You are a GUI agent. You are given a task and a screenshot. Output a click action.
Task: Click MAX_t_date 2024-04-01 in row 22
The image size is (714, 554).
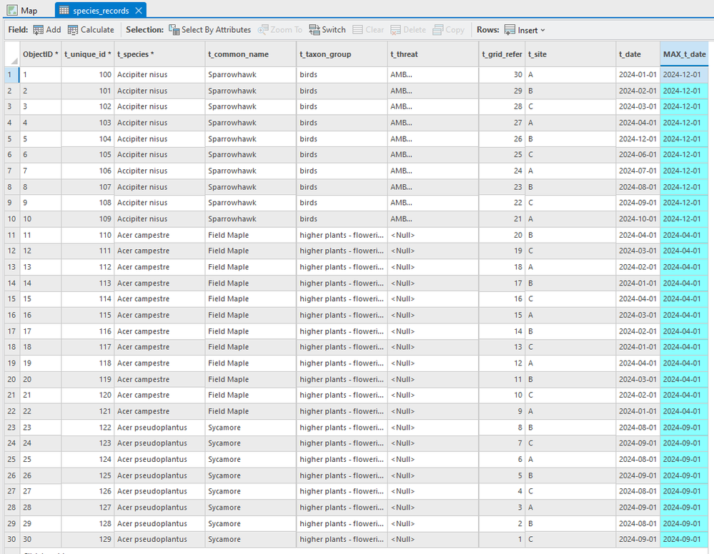coord(685,411)
